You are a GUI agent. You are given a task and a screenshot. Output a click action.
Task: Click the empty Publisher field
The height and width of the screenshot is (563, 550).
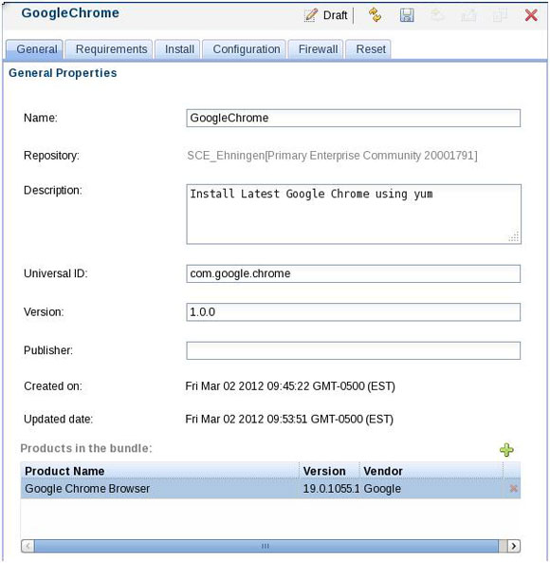click(x=353, y=350)
